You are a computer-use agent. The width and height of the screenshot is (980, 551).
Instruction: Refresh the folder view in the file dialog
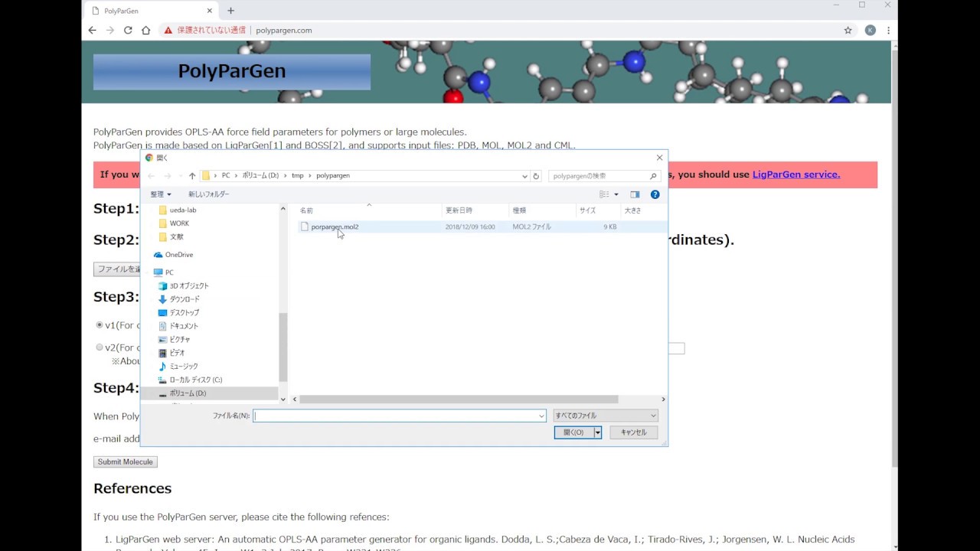(x=536, y=176)
